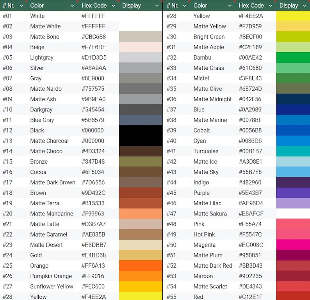Select the number cell '#55'
The height and width of the screenshot is (300, 310).
171,296
